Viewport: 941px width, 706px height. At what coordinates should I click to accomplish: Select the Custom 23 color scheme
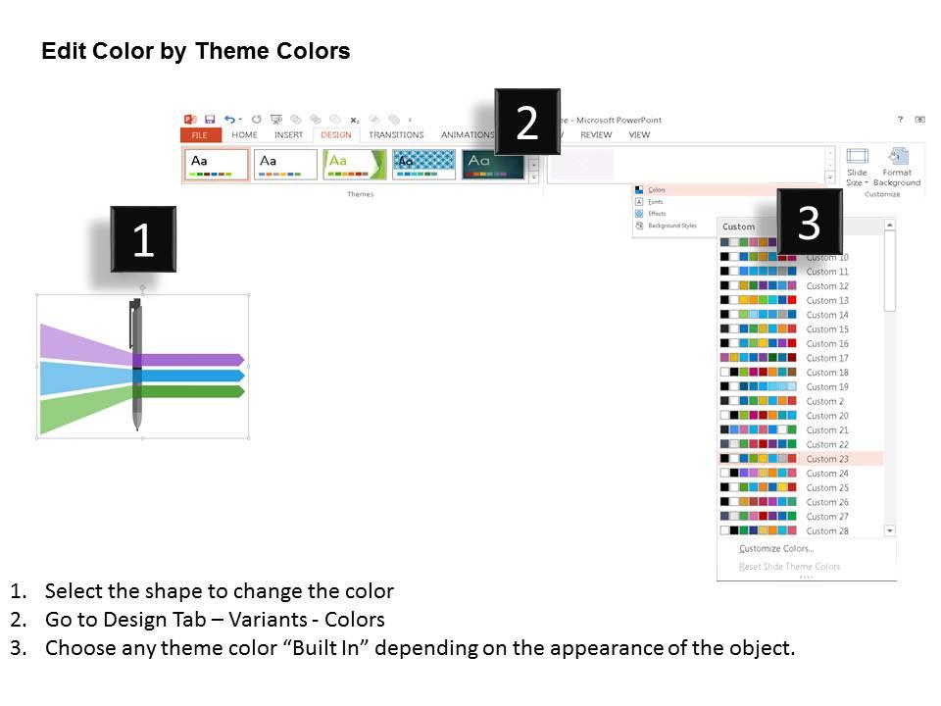click(x=801, y=459)
